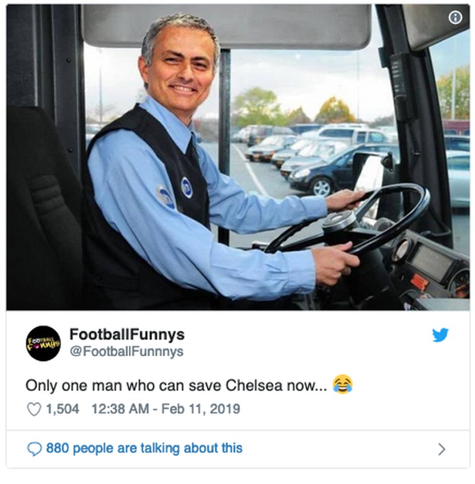Screen dimensions: 475x484
Task: Open the 12:38 AM - Feb 11, 2019 timestamp
Action: point(166,409)
